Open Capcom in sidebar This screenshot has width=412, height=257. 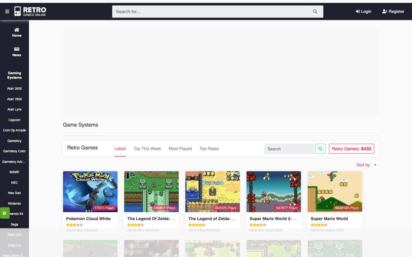click(14, 120)
